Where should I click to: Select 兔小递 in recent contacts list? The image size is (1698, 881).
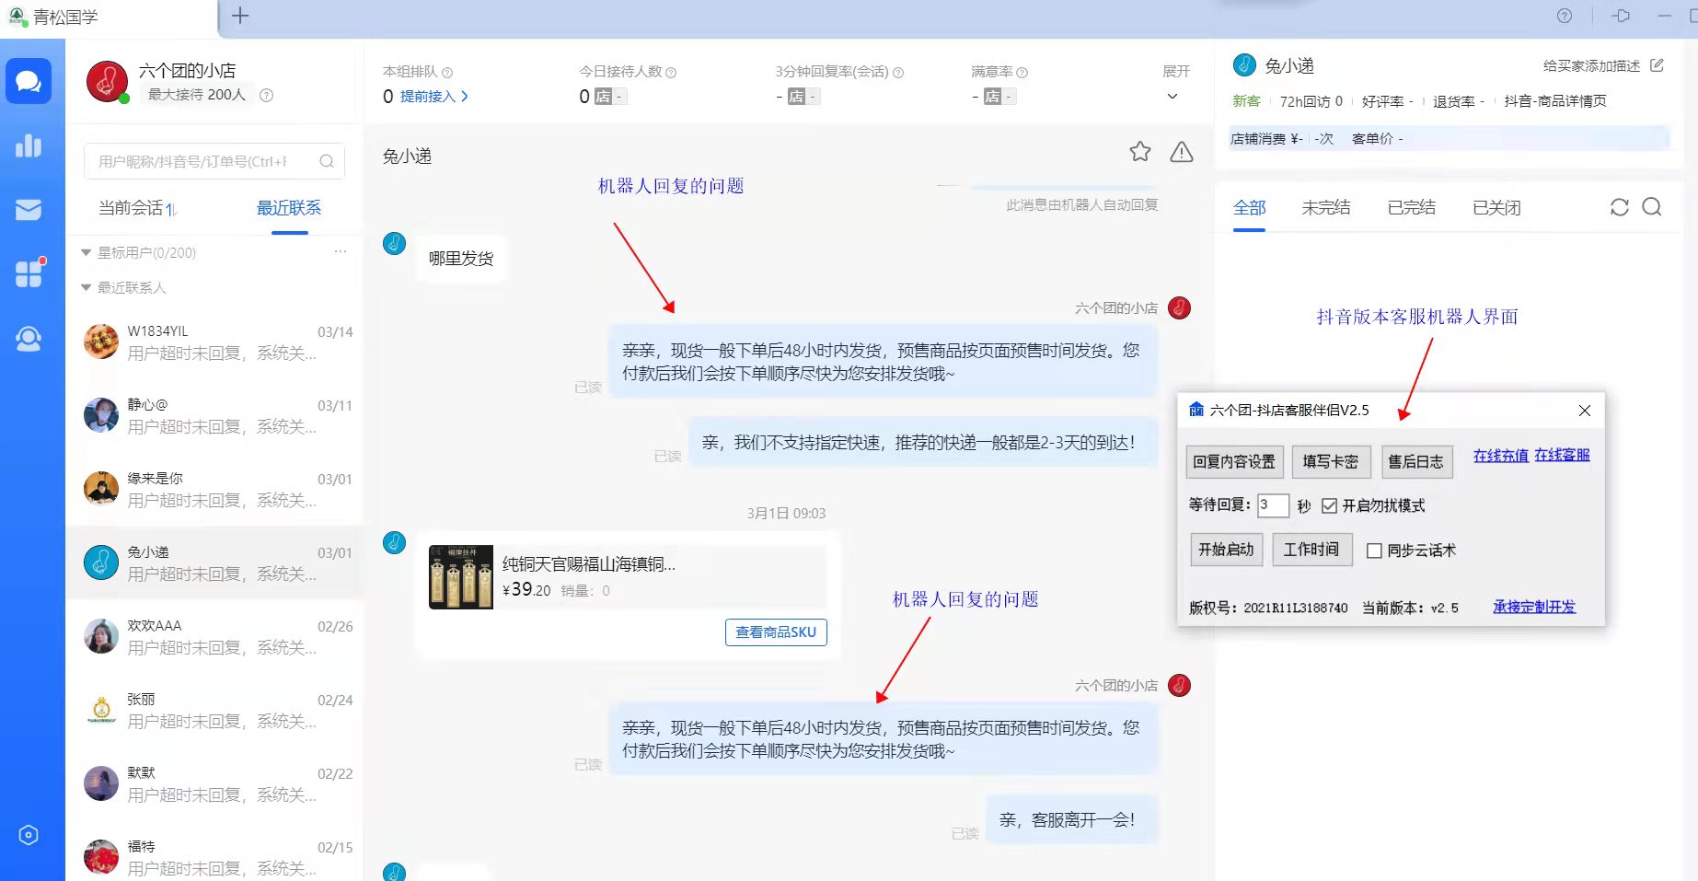[214, 563]
